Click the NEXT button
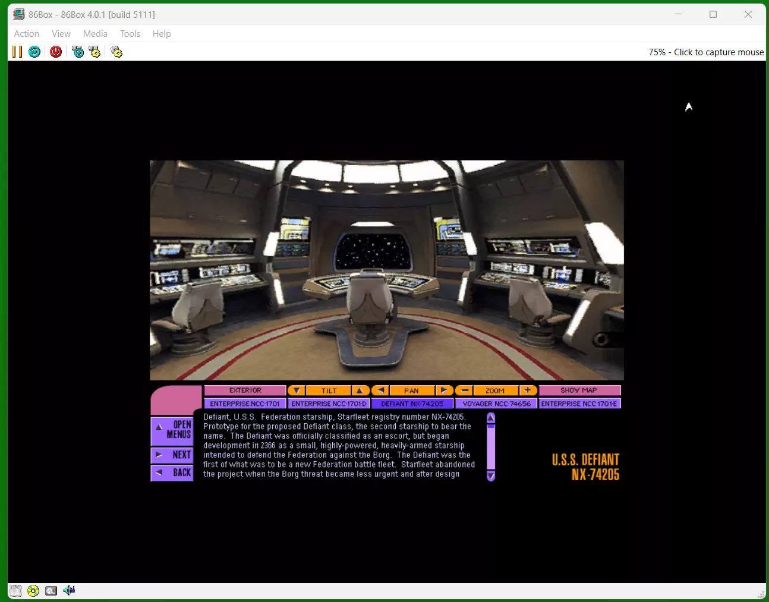The height and width of the screenshot is (602, 769). coord(172,455)
